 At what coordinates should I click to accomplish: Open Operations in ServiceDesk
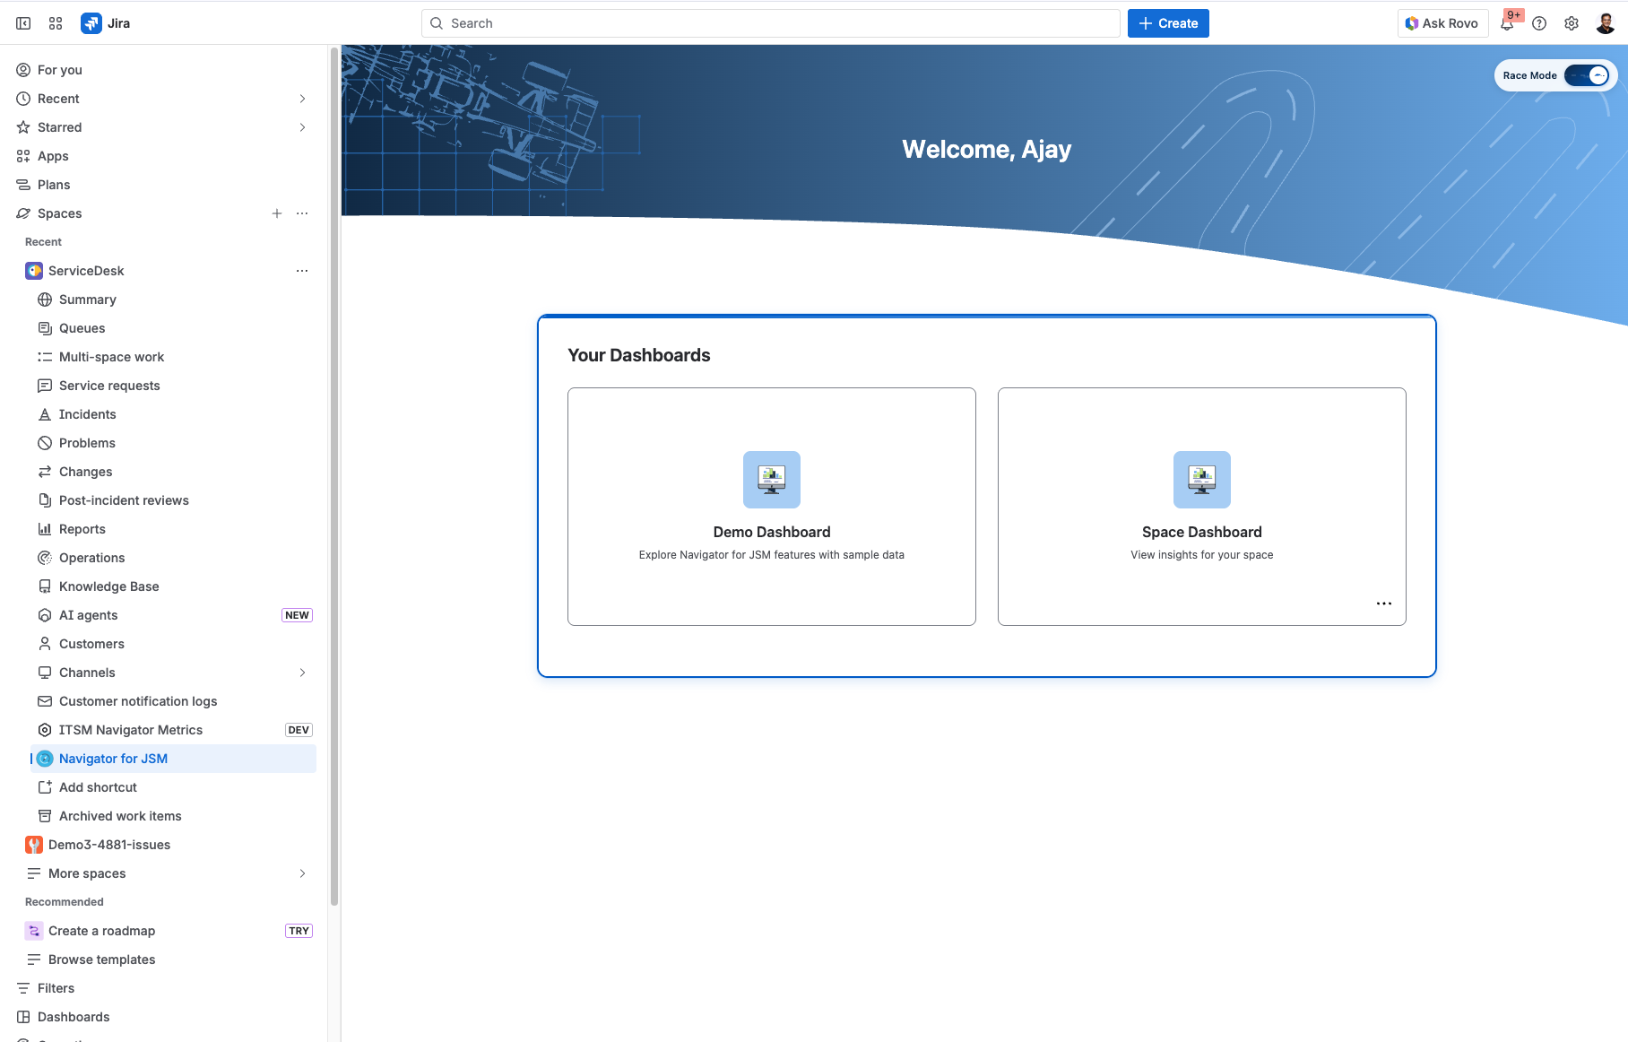(174, 558)
